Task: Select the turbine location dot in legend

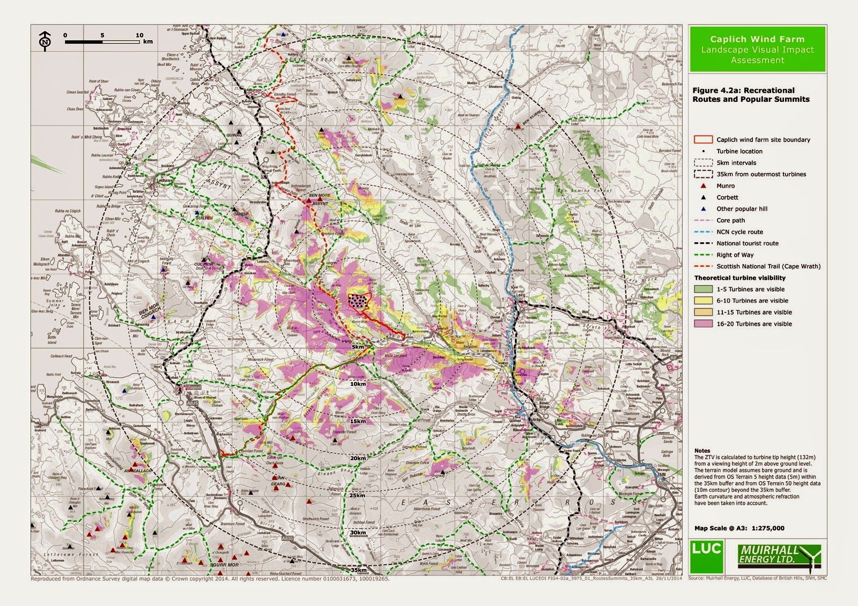Action: (702, 151)
